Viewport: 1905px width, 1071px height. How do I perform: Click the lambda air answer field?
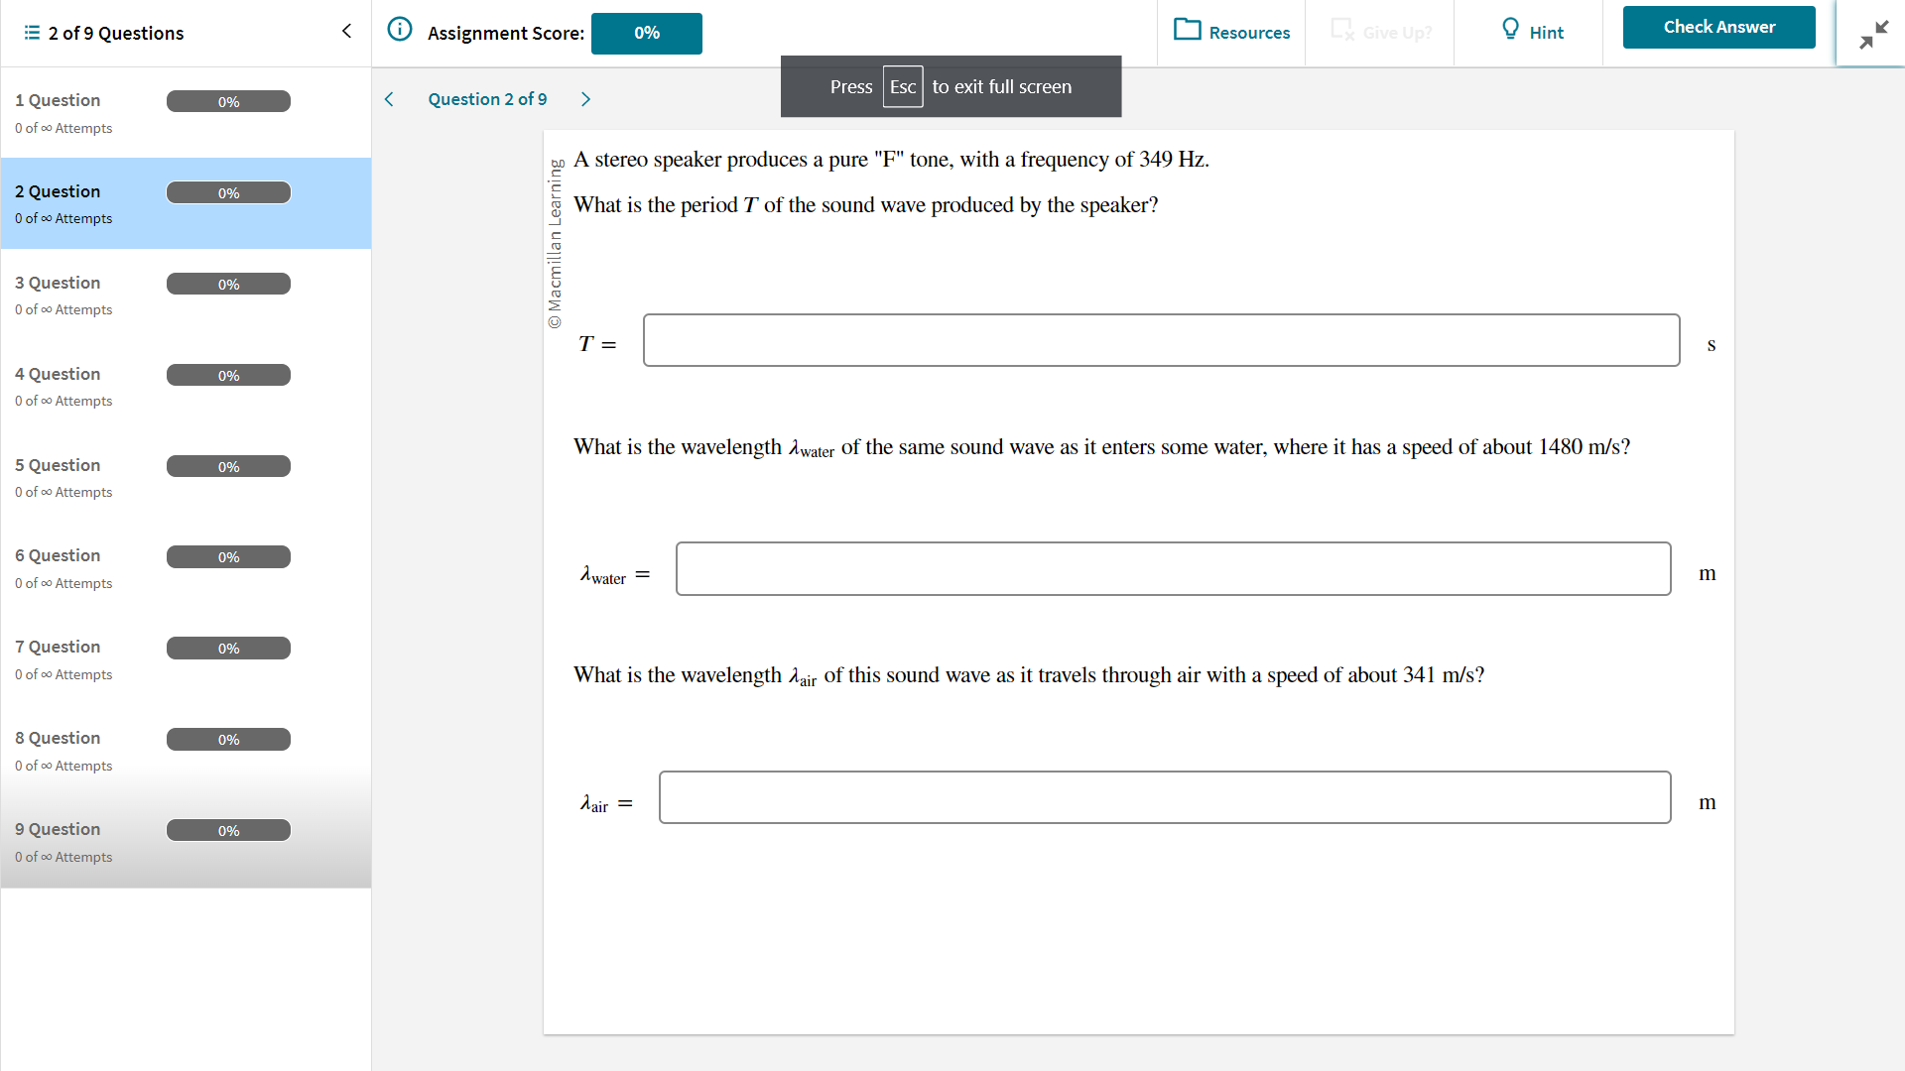coord(1164,797)
